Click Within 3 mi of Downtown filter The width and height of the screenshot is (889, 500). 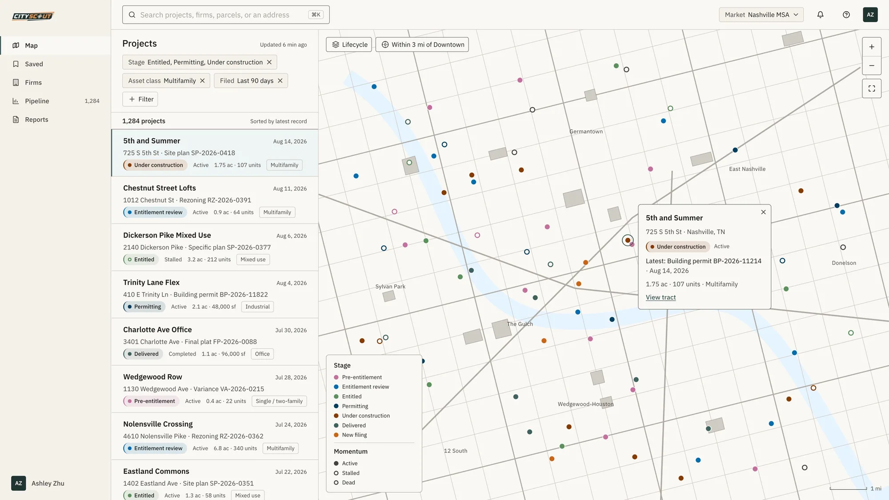pyautogui.click(x=422, y=44)
